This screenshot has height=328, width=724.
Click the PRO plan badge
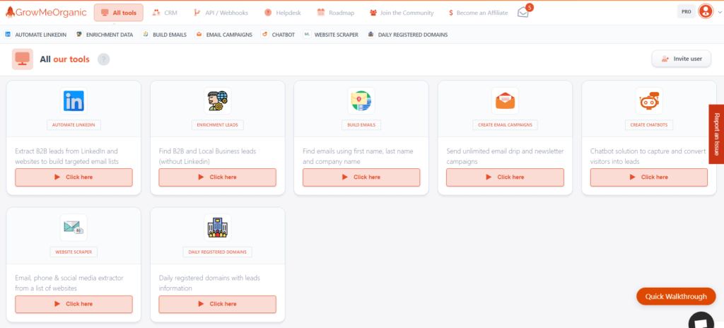click(x=686, y=11)
